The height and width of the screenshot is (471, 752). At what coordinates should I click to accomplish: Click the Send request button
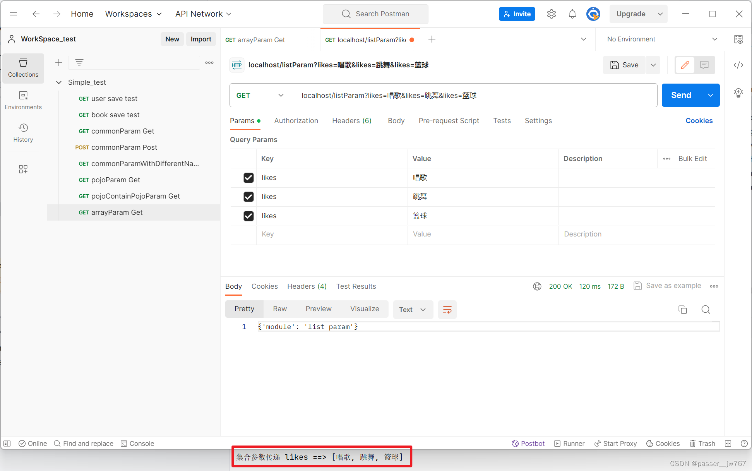pos(680,95)
